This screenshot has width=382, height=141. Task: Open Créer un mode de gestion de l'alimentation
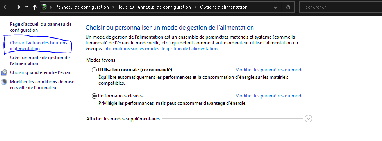pyautogui.click(x=40, y=60)
